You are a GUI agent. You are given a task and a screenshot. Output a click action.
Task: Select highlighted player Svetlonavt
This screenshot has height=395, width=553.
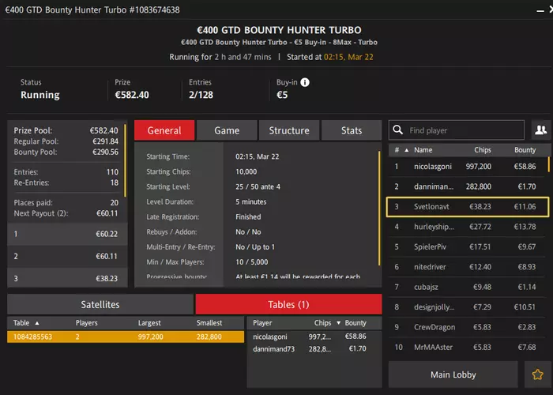click(x=468, y=207)
